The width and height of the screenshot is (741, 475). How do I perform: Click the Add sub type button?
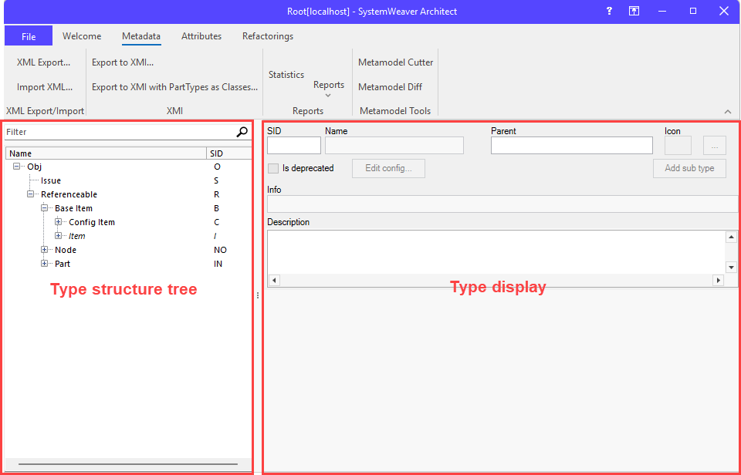click(x=689, y=168)
